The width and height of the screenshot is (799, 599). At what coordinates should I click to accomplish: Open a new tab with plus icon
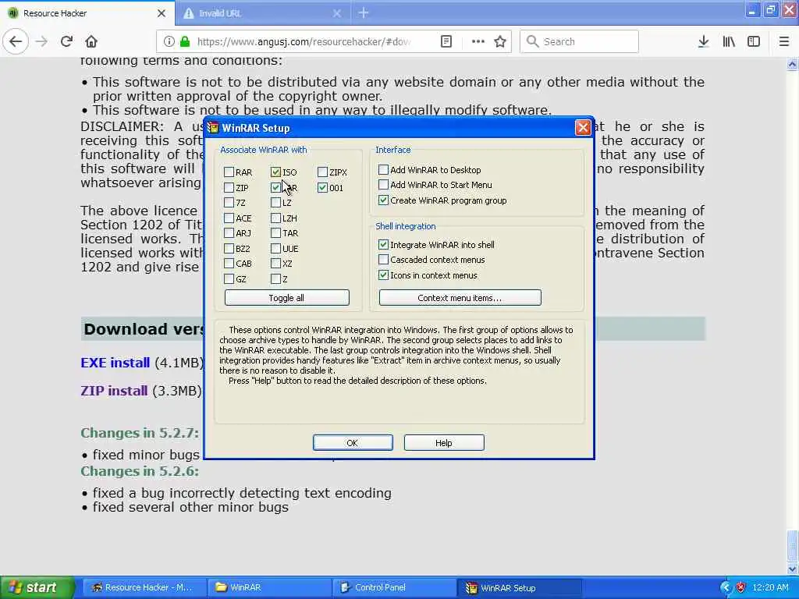point(364,13)
